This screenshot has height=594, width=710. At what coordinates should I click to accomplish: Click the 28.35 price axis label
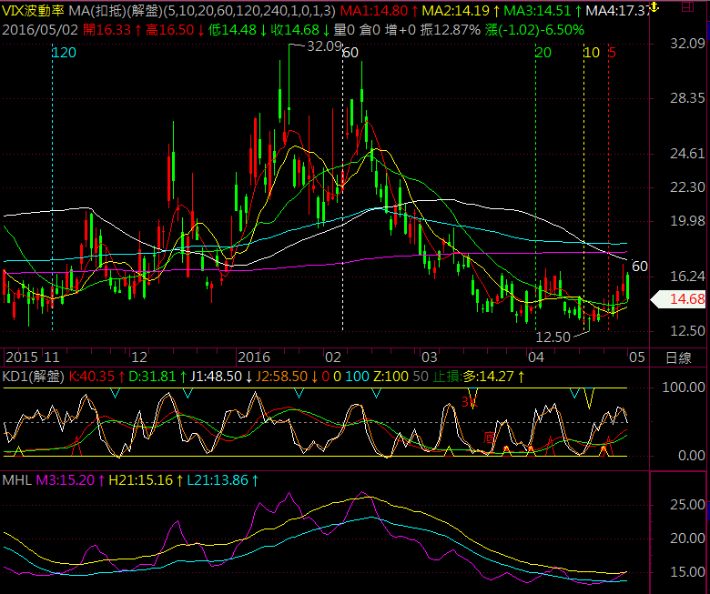click(687, 98)
